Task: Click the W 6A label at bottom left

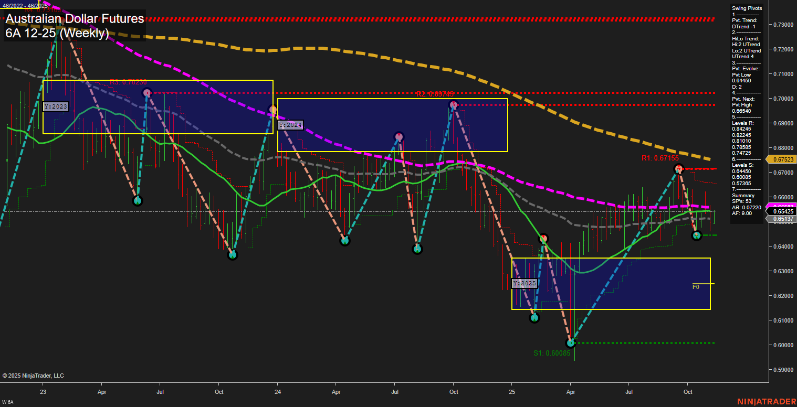Action: pyautogui.click(x=7, y=402)
